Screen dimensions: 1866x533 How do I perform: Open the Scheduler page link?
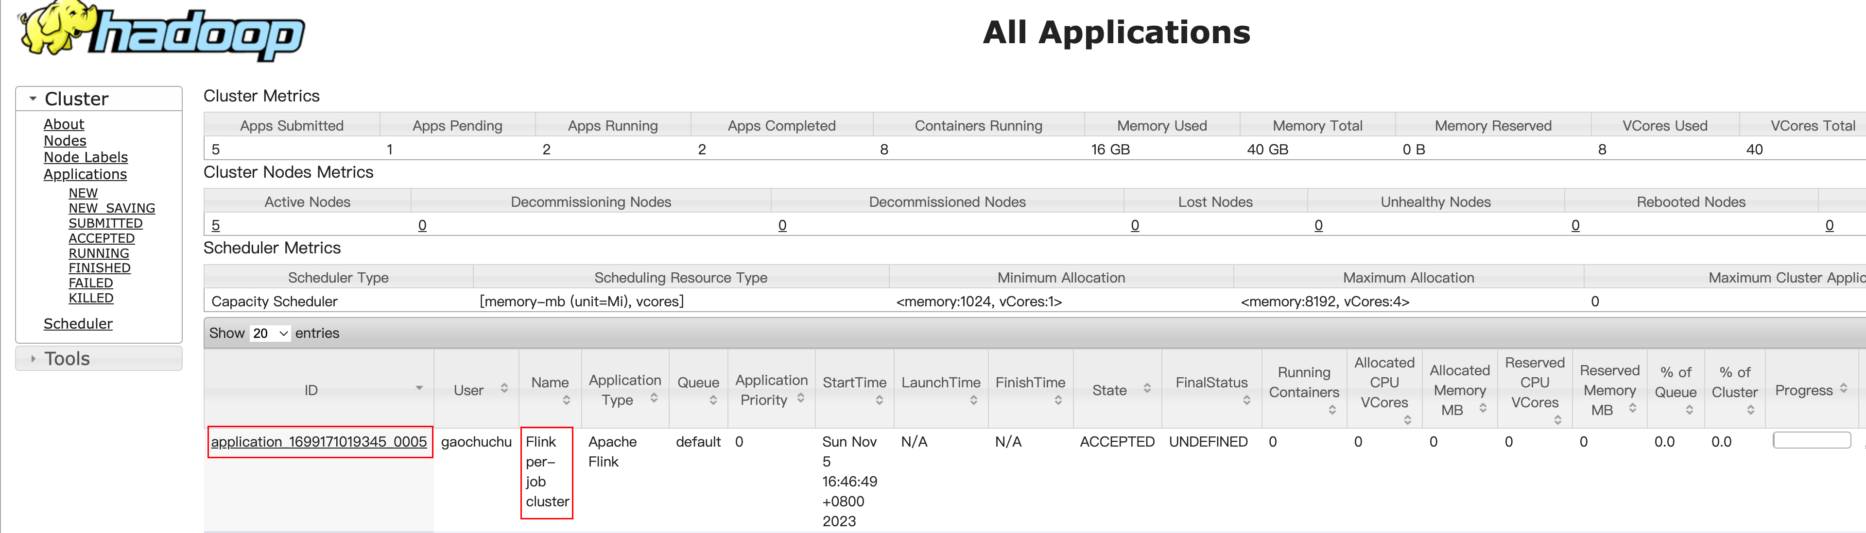78,323
